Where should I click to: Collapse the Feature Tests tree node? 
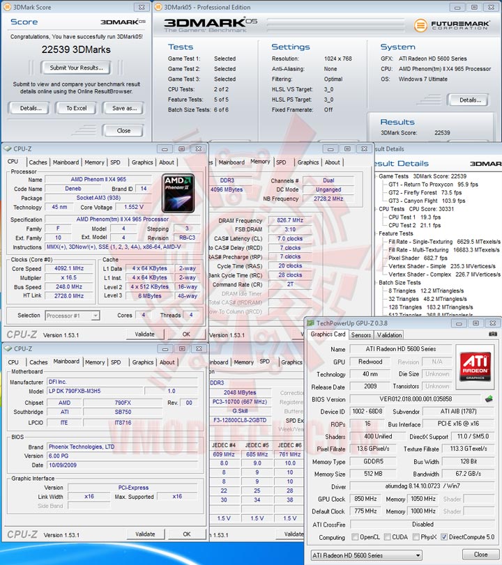376,233
